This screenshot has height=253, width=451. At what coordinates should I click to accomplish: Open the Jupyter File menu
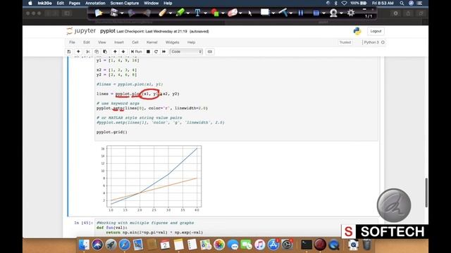[x=72, y=42]
